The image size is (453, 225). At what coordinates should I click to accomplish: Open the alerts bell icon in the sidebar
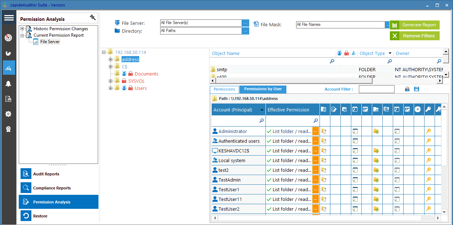[9, 84]
